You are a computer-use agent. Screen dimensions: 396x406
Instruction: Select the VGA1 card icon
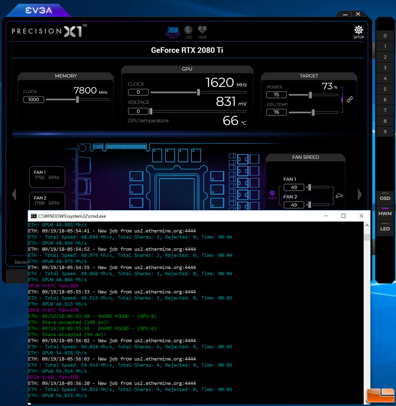(173, 32)
